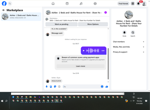Open taskbar clock showing 1:00 AM
150x110 pixels.
[x=139, y=101]
